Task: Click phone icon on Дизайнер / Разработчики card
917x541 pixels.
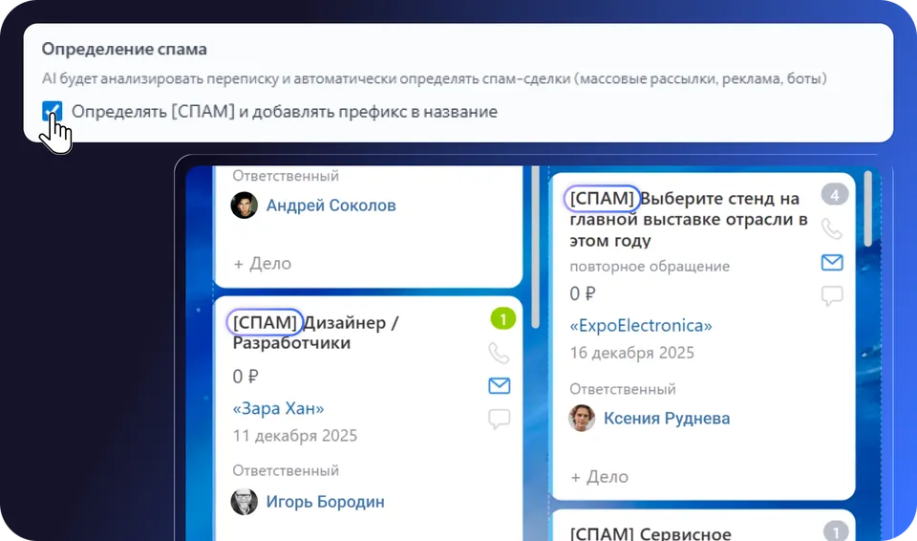Action: click(x=499, y=353)
